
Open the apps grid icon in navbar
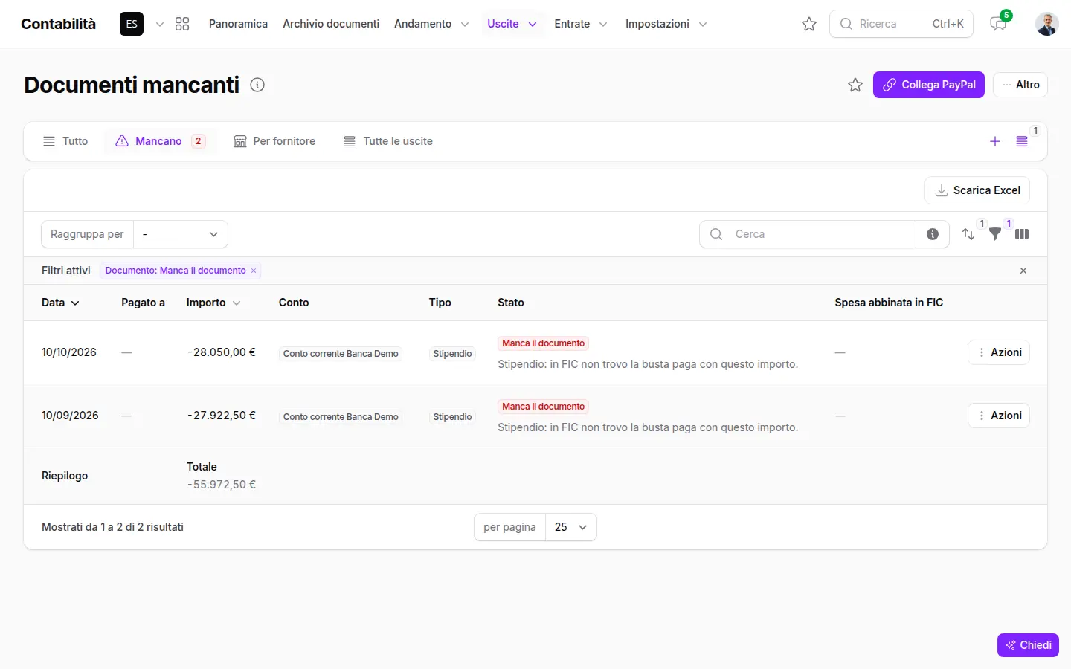click(x=182, y=24)
